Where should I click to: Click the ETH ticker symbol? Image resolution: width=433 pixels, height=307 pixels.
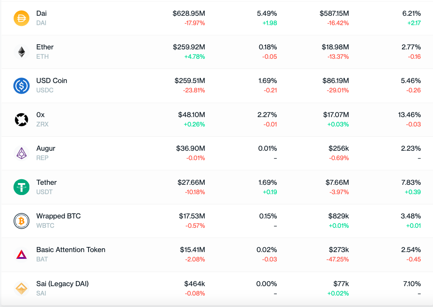[43, 57]
